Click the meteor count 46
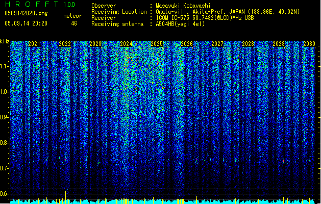 pyautogui.click(x=74, y=23)
